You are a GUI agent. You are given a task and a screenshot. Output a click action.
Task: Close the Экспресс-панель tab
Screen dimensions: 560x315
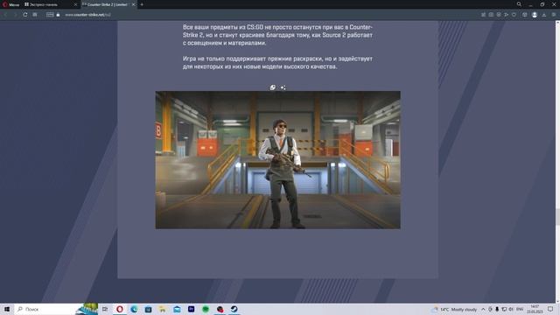(75, 4)
